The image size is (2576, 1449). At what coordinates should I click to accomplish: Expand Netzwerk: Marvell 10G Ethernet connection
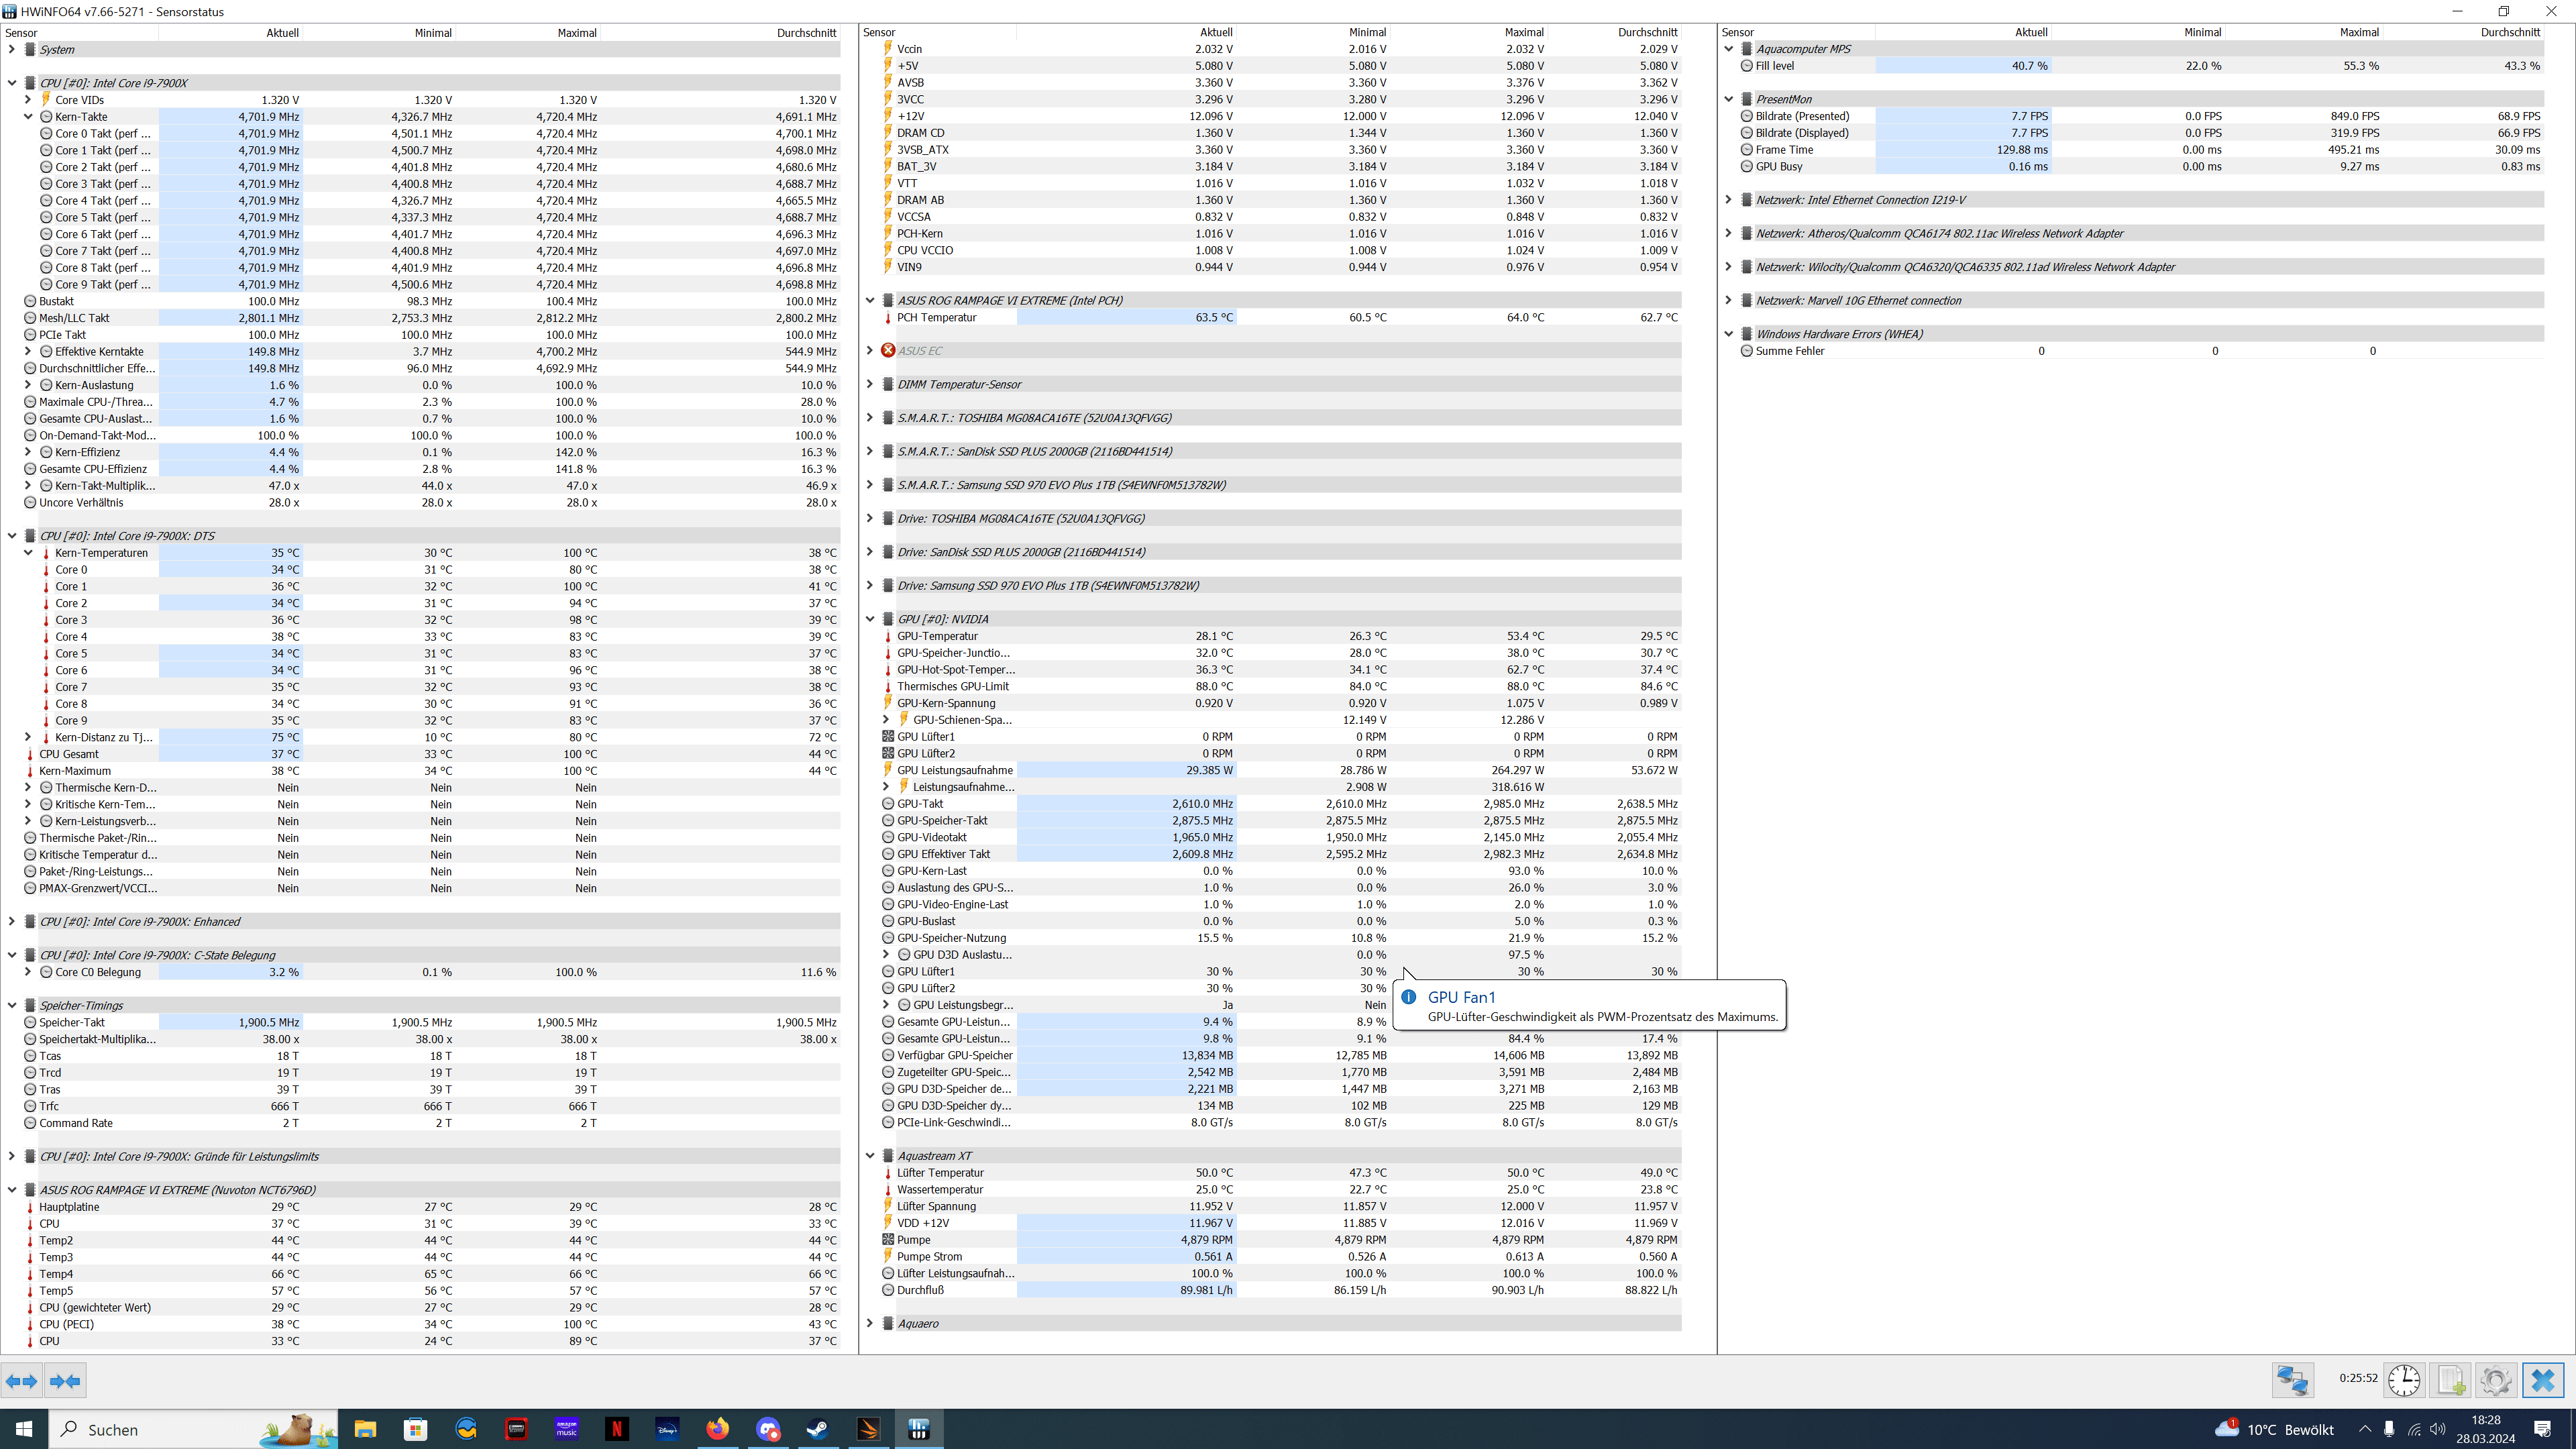[x=1728, y=300]
